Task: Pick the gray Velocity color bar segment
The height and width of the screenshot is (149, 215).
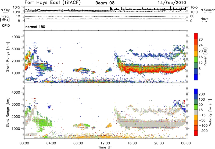Action: [196, 112]
